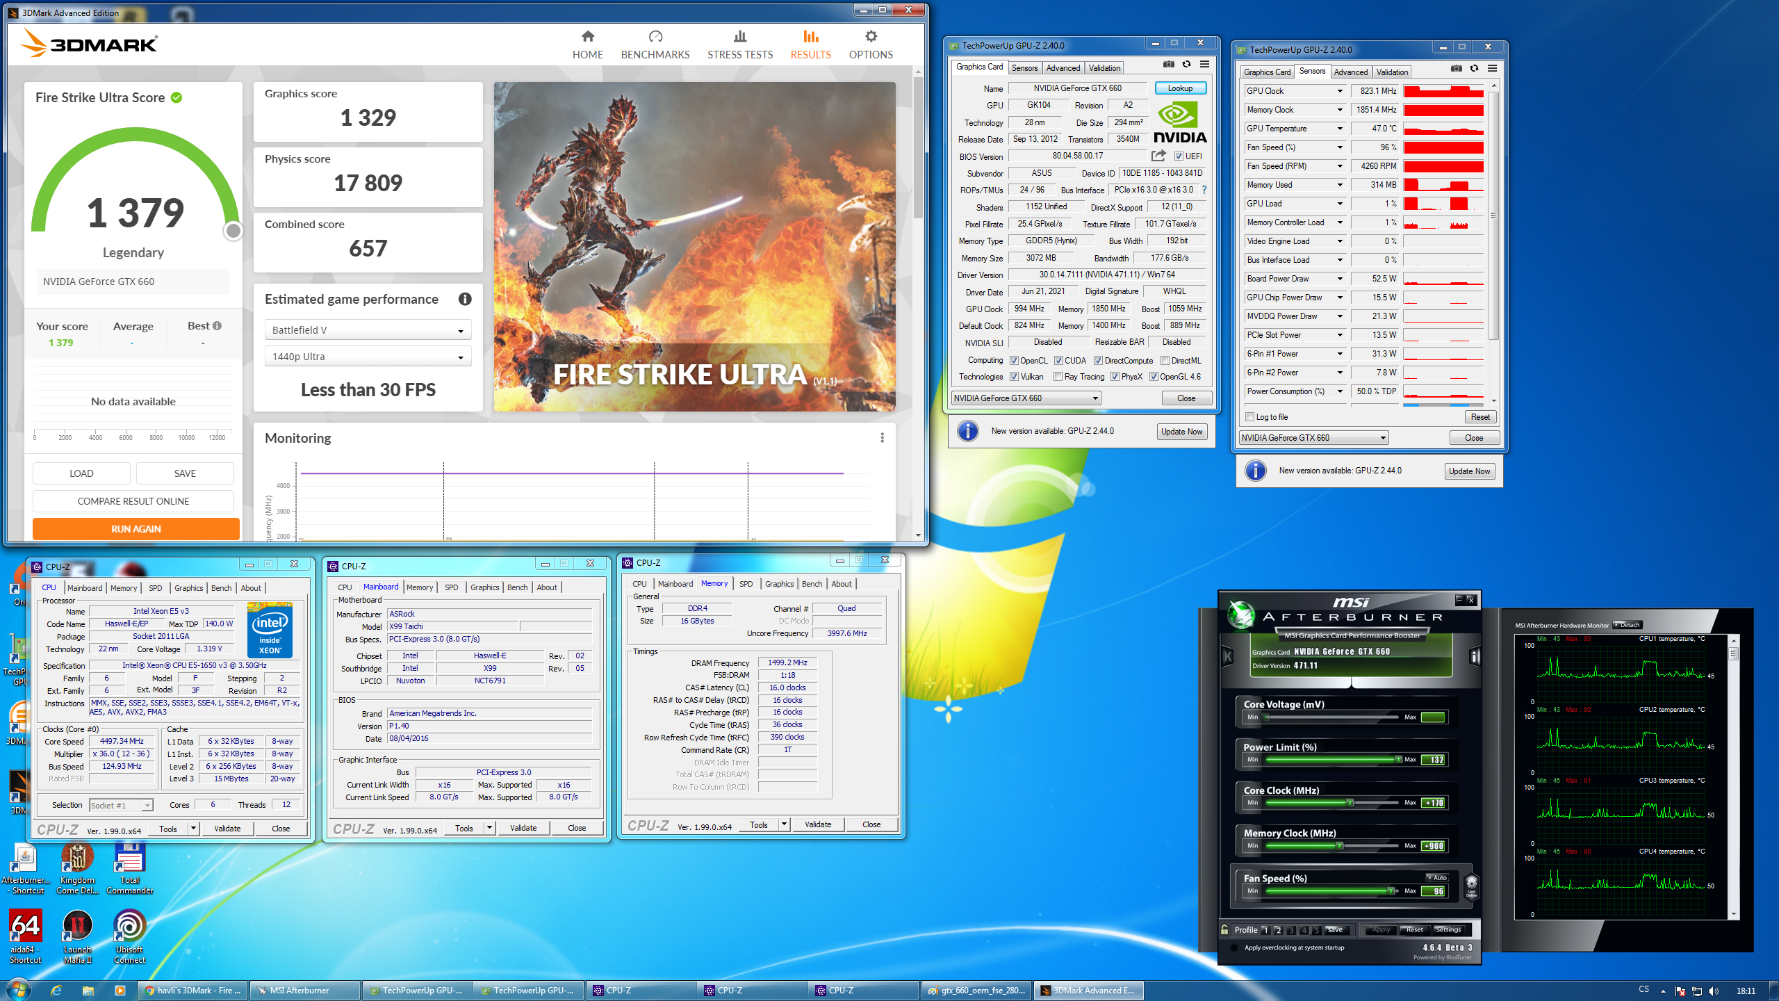Open the HOME section in 3DMark
The width and height of the screenshot is (1779, 1001).
(587, 44)
